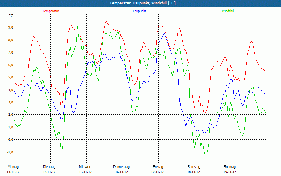Click the Sonntag day label
Viewport: 281px width, 176px height.
(x=230, y=167)
